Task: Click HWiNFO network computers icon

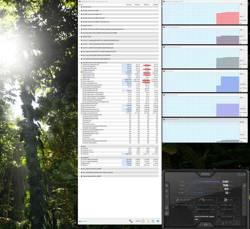Action: click(x=131, y=221)
